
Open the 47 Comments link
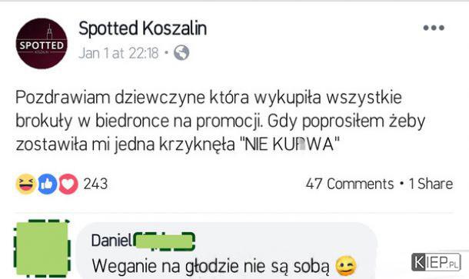click(350, 184)
